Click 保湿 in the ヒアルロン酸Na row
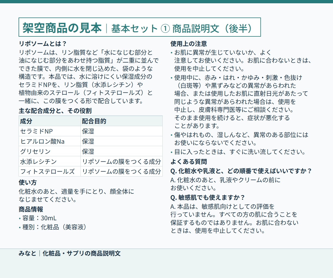The width and height of the screenshot is (333, 278). (88, 141)
